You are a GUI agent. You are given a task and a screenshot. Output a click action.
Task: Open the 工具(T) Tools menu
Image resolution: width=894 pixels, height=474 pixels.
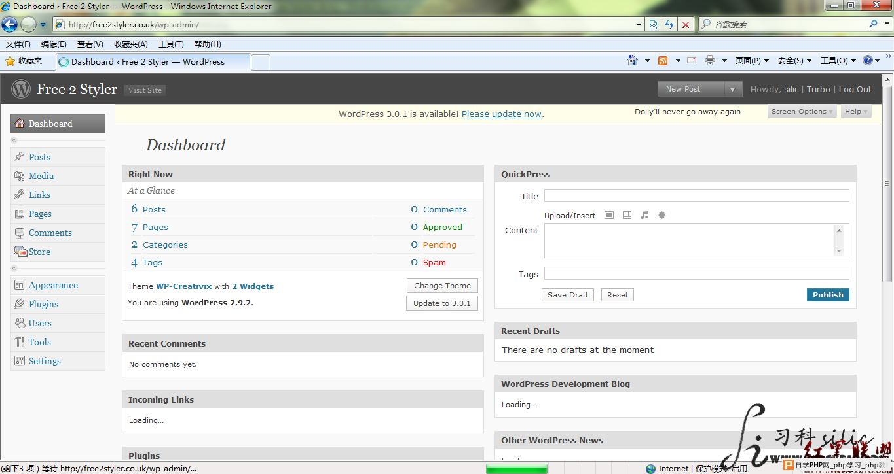tap(171, 44)
